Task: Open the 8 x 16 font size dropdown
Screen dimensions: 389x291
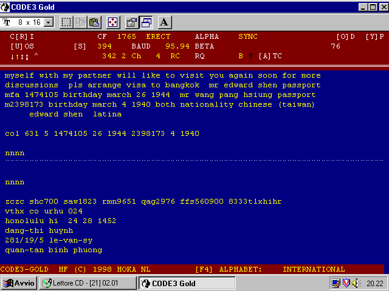Action: tap(49, 22)
